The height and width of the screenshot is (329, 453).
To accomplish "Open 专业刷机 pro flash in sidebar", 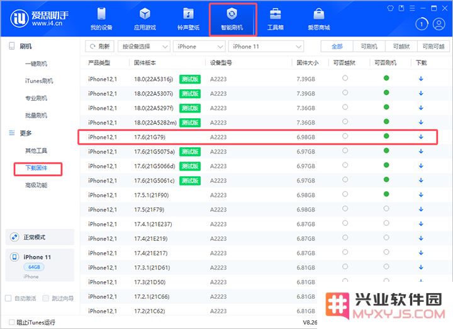I will 36,98.
